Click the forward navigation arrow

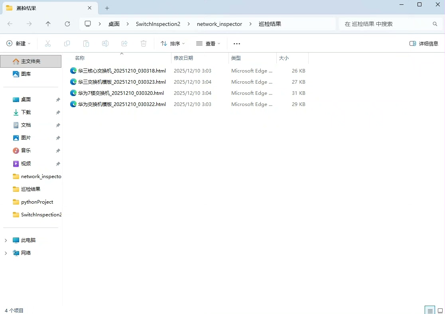[x=29, y=24]
